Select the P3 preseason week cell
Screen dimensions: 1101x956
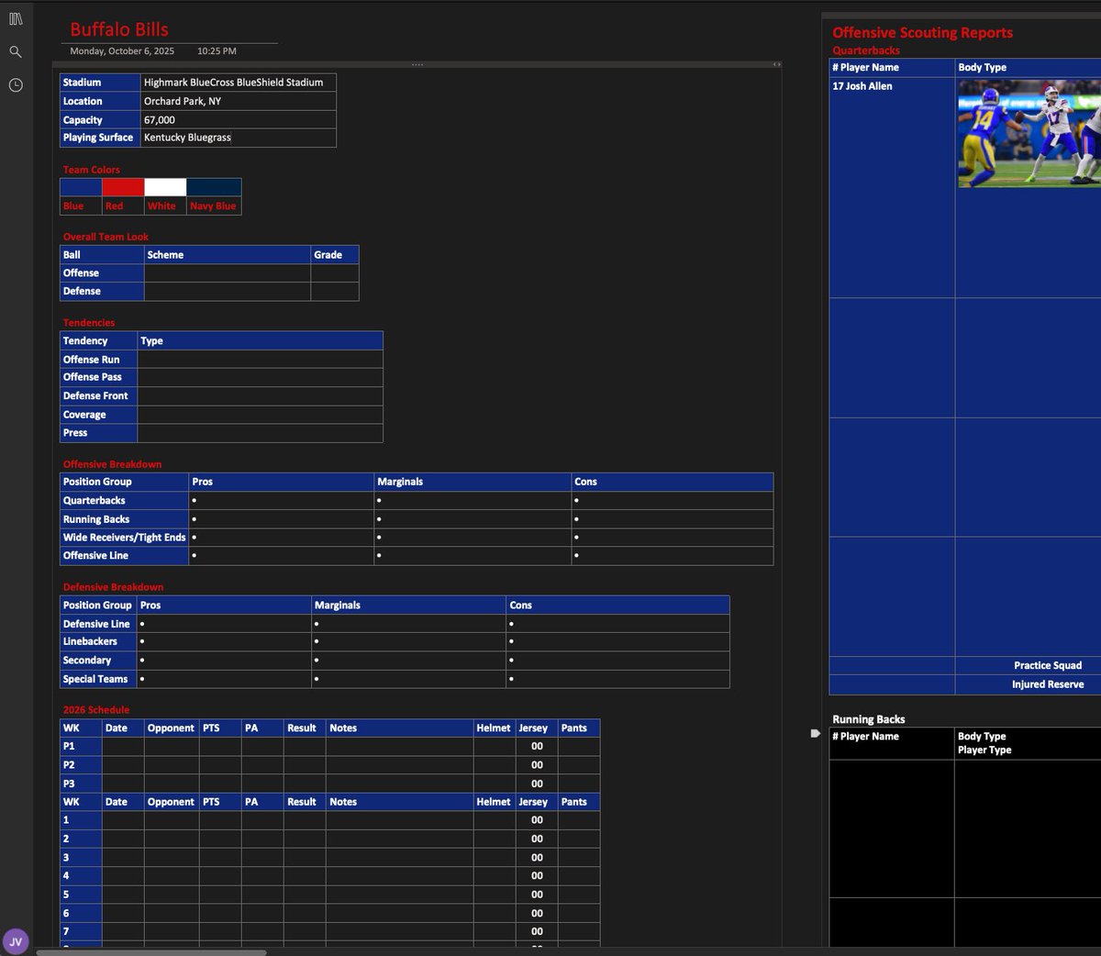(x=81, y=784)
